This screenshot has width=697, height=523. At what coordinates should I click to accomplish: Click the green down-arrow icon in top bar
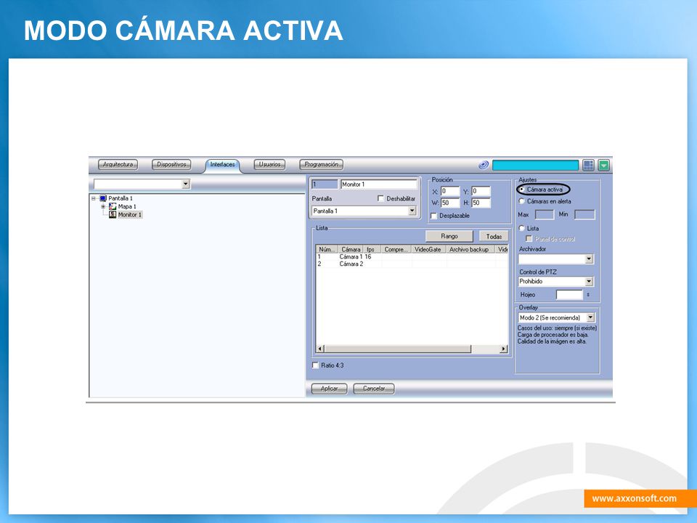click(x=603, y=165)
